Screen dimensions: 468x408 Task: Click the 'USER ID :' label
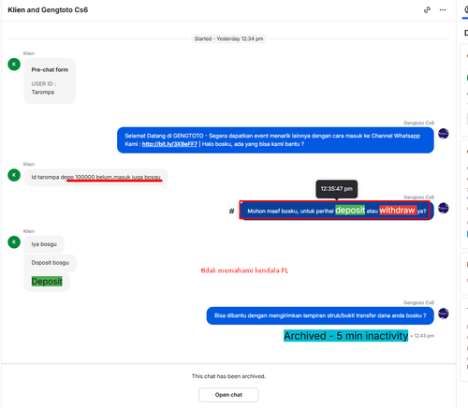[43, 84]
